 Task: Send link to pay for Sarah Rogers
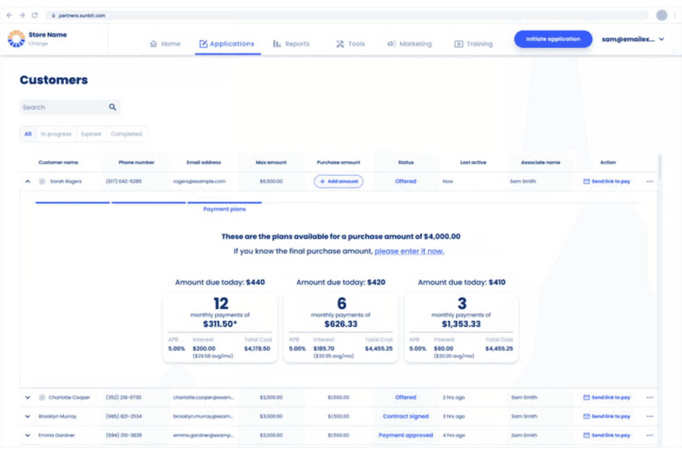pos(606,181)
